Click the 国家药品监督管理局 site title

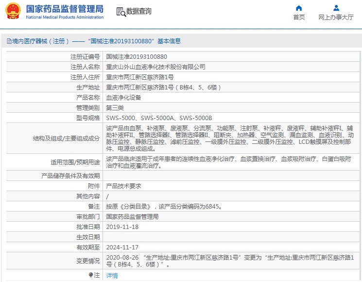tap(64, 9)
